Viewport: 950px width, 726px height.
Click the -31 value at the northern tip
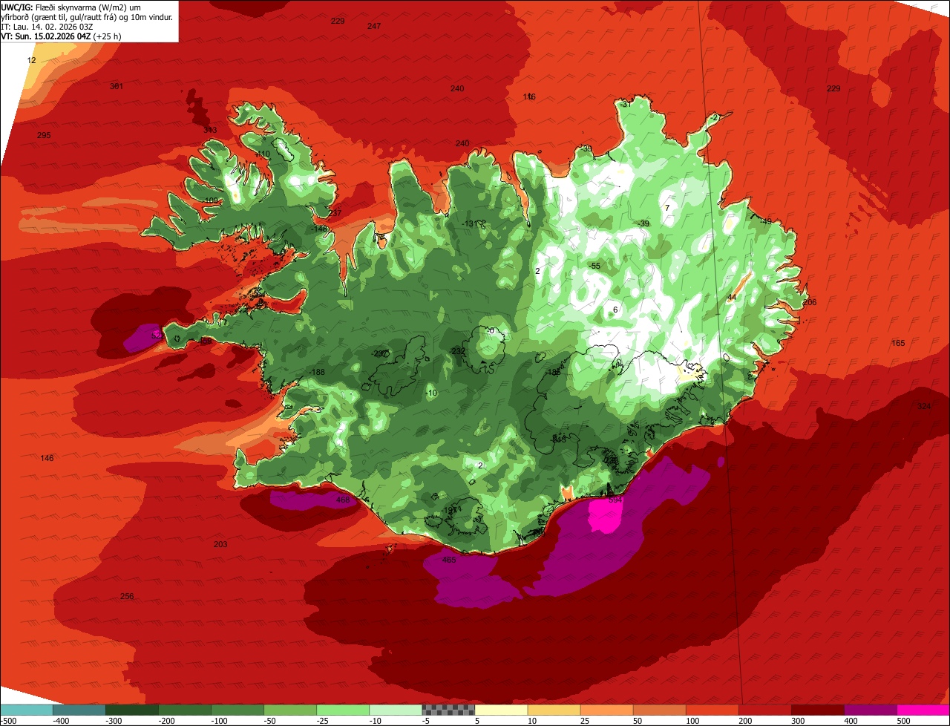[x=626, y=105]
